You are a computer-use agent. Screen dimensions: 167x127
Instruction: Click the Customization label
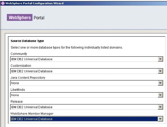tap(21, 66)
